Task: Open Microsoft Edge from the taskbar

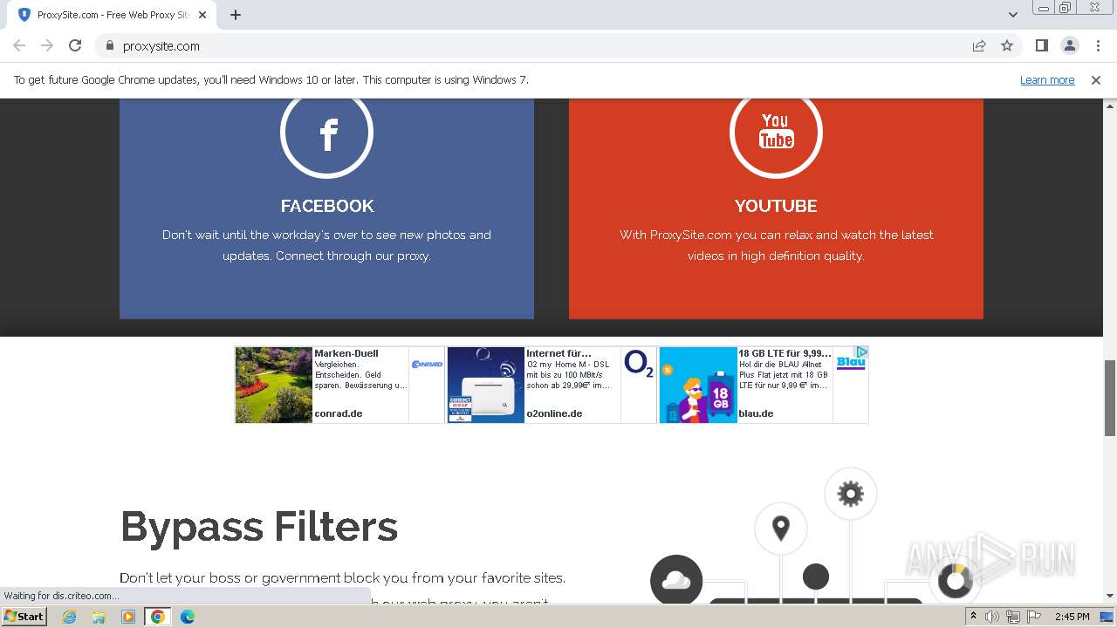Action: (188, 617)
